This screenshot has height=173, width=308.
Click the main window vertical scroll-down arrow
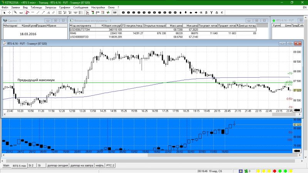coord(306,157)
